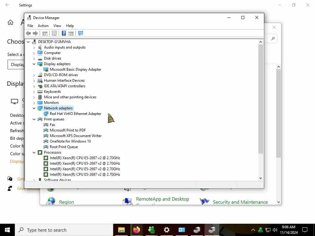The width and height of the screenshot is (315, 236).
Task: Select the Microsoft Basic Display Adapter device icon
Action: point(46,69)
